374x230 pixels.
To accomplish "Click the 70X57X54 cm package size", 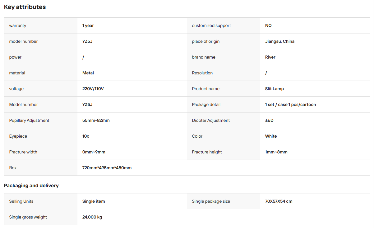I will pyautogui.click(x=279, y=201).
